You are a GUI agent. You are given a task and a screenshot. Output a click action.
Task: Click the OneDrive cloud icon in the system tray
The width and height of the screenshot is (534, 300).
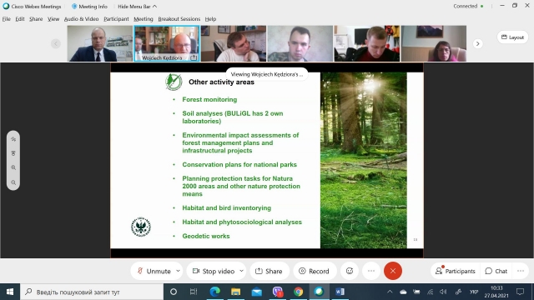(x=403, y=292)
